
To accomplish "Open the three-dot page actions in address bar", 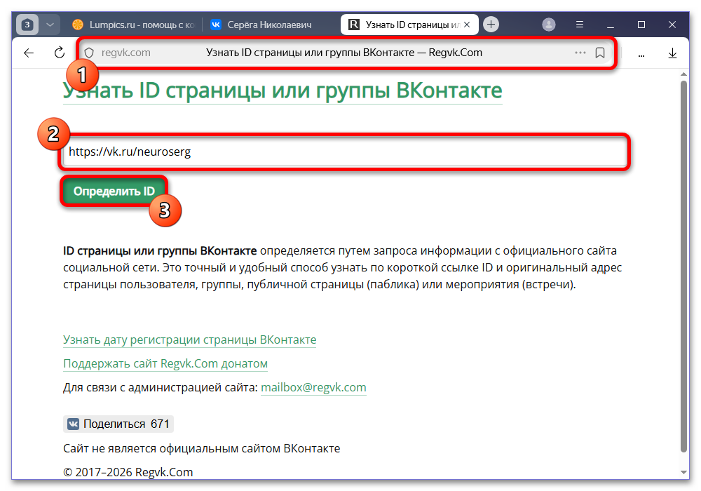I will [580, 53].
